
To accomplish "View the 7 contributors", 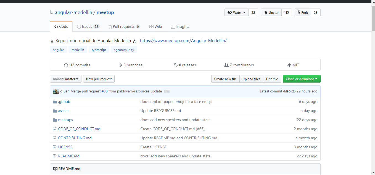I will click(x=239, y=65).
